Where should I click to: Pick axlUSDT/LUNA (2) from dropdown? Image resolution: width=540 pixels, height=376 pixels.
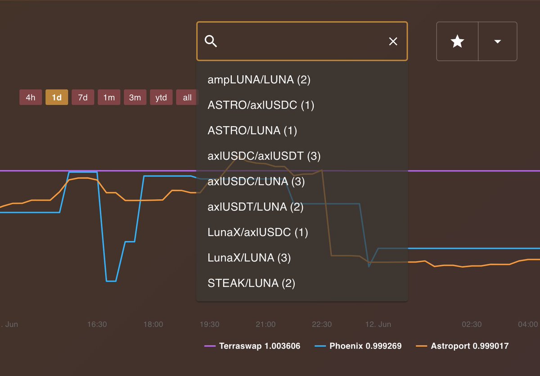[x=302, y=207]
